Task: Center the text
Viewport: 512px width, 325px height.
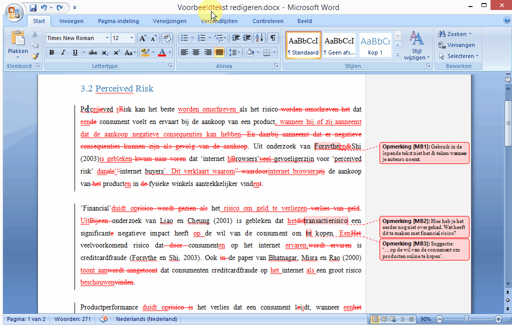Action: [x=196, y=52]
